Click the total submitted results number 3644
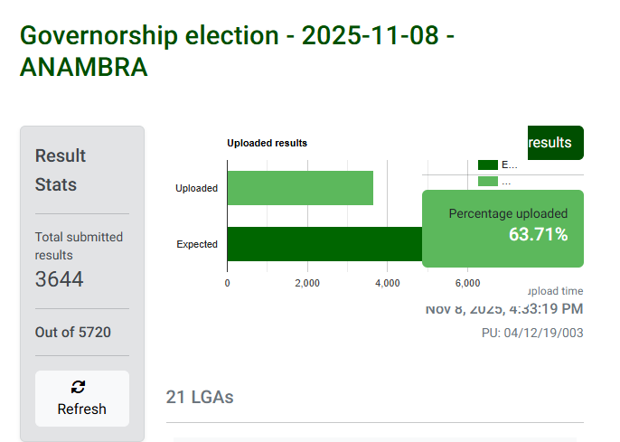This screenshot has width=620, height=442. point(60,279)
